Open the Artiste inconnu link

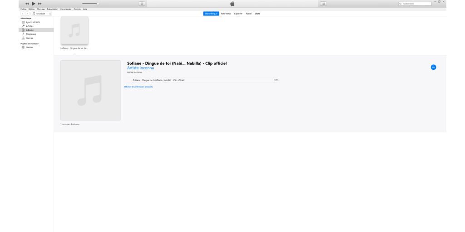141,68
